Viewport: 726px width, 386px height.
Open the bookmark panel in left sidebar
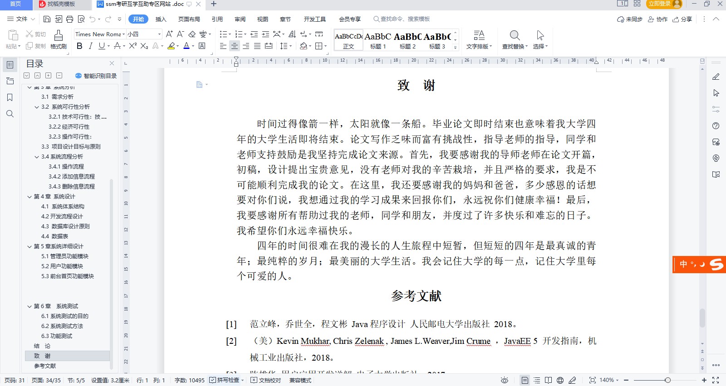10,97
